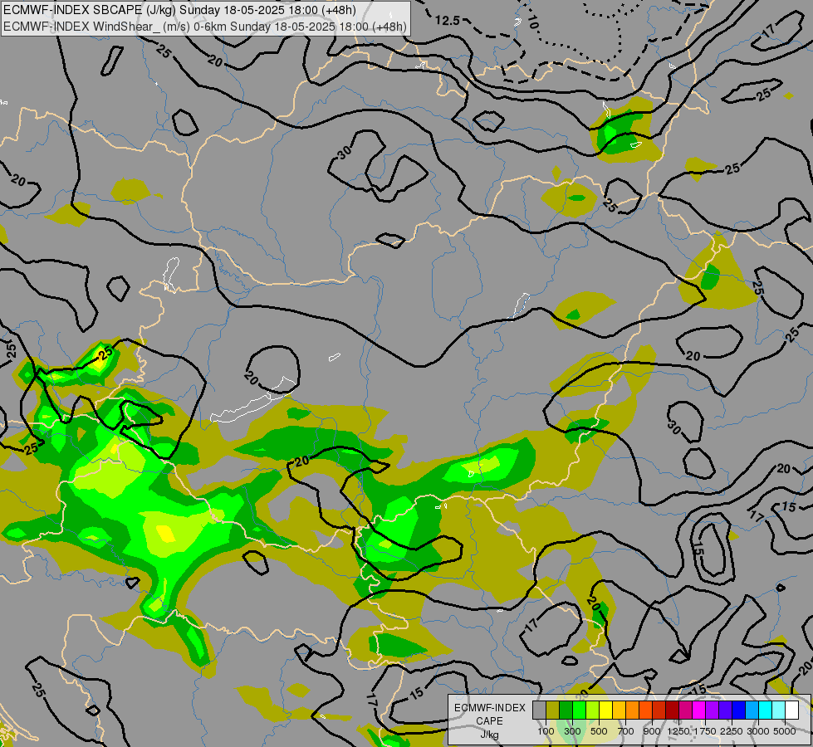Click the 1250 tick value on the legend

click(x=678, y=731)
